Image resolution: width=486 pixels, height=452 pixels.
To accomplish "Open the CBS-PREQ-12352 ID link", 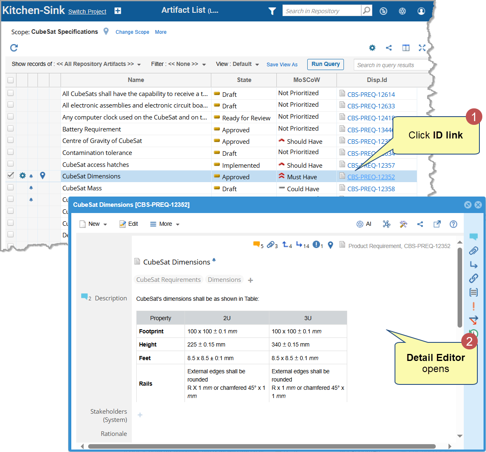I will click(371, 177).
